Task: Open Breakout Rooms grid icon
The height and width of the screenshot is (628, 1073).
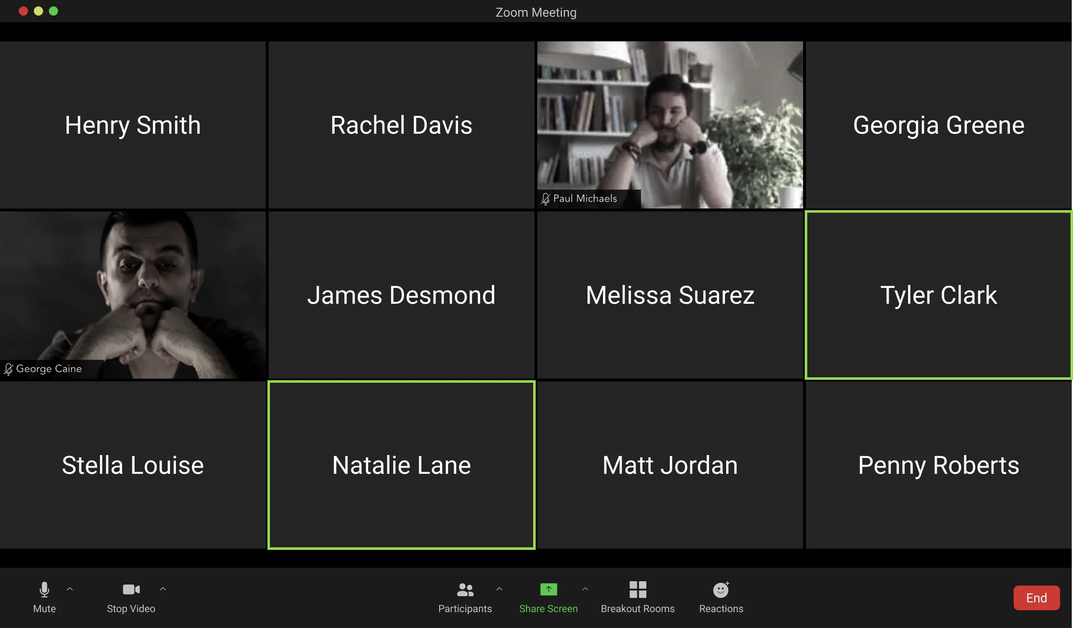Action: point(638,590)
